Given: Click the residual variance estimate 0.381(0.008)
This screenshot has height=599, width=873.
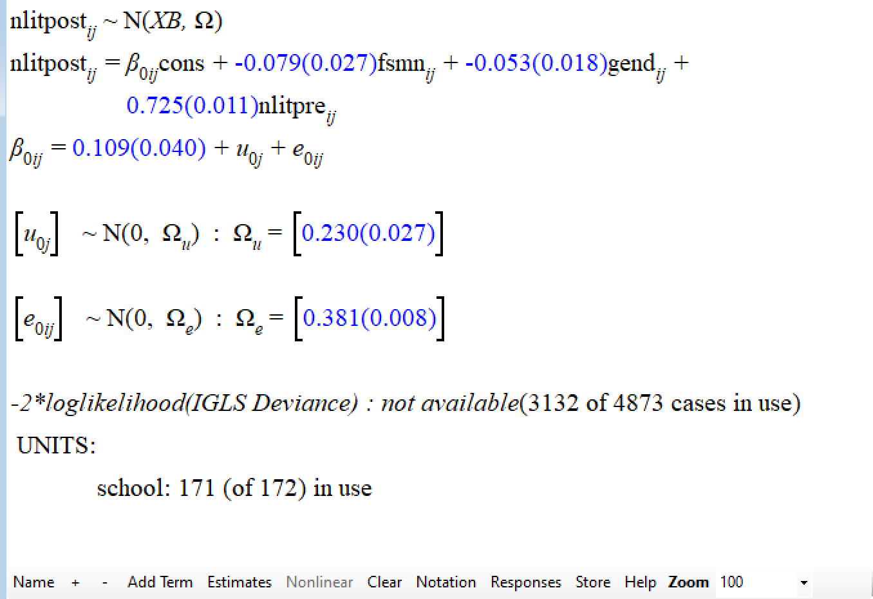Looking at the screenshot, I should tap(370, 318).
